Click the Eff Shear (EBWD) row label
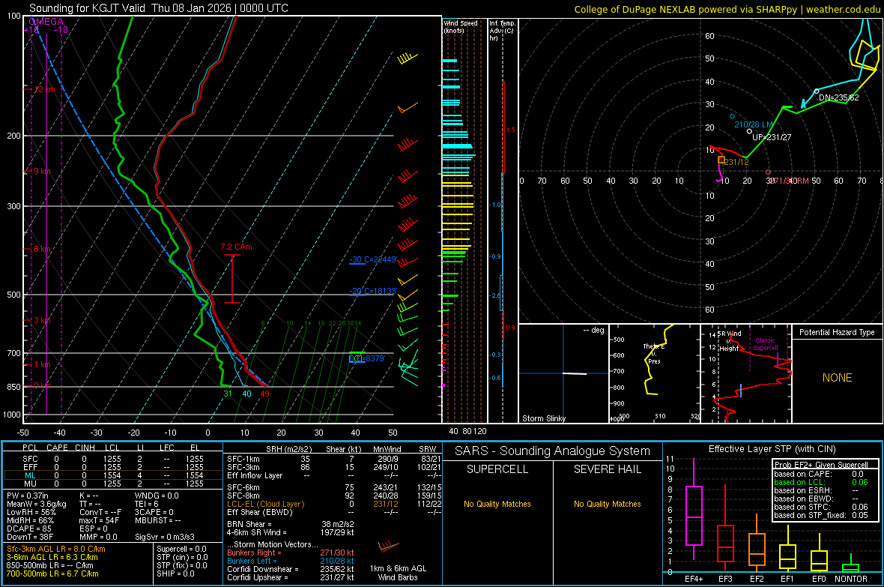Image resolution: width=884 pixels, height=587 pixels. point(260,513)
